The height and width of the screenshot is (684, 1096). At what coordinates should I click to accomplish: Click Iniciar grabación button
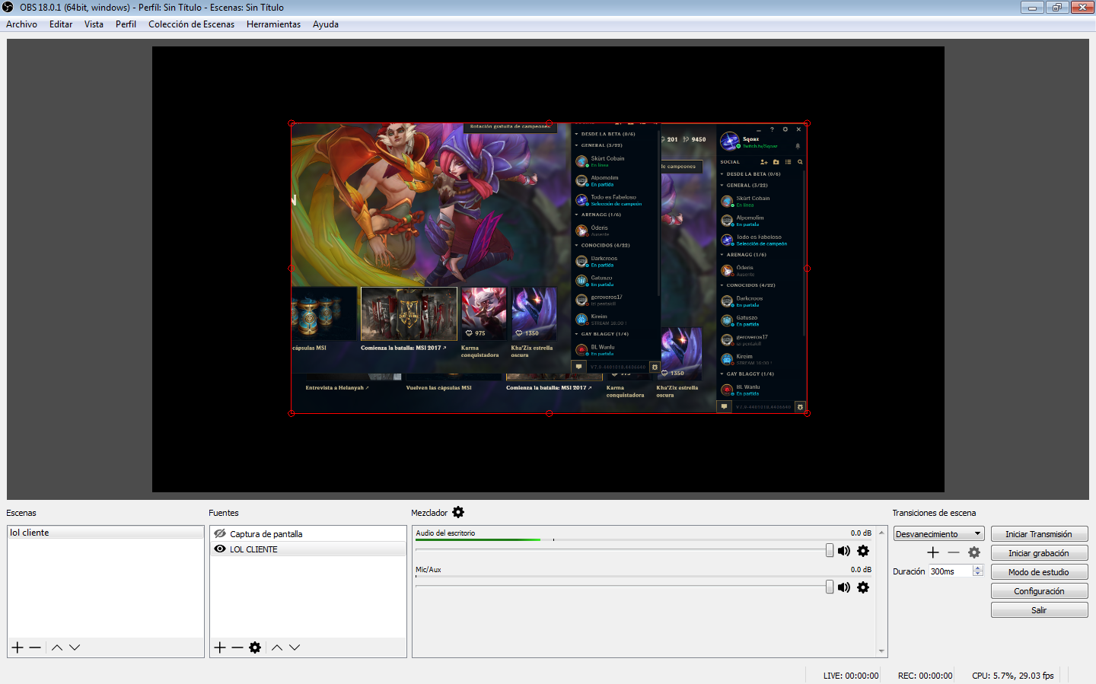tap(1039, 553)
